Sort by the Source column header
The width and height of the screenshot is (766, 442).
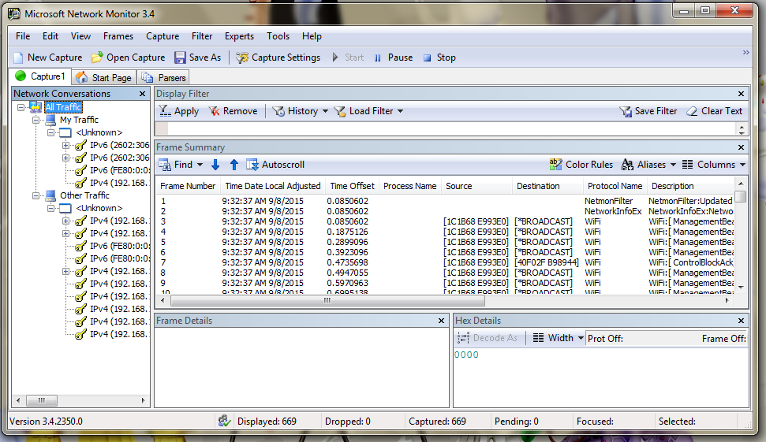476,186
